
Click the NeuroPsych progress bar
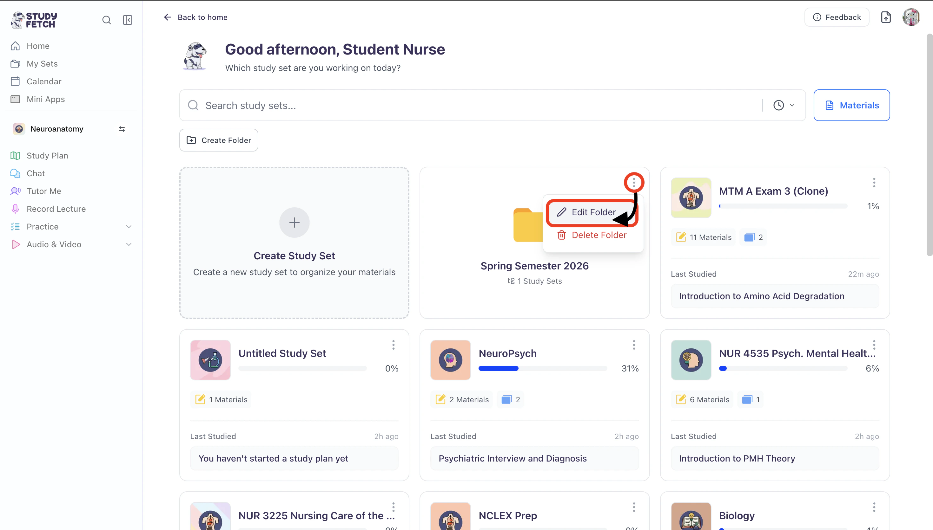tap(543, 368)
